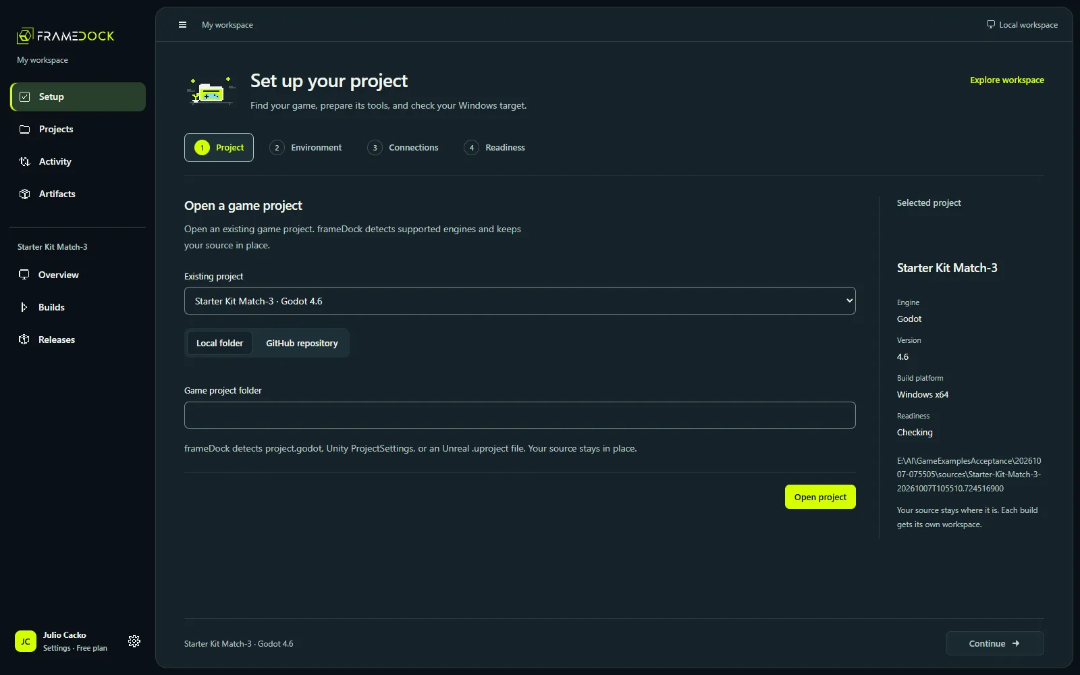The width and height of the screenshot is (1080, 675).
Task: Toggle the hamburger menu icon
Action: point(182,25)
